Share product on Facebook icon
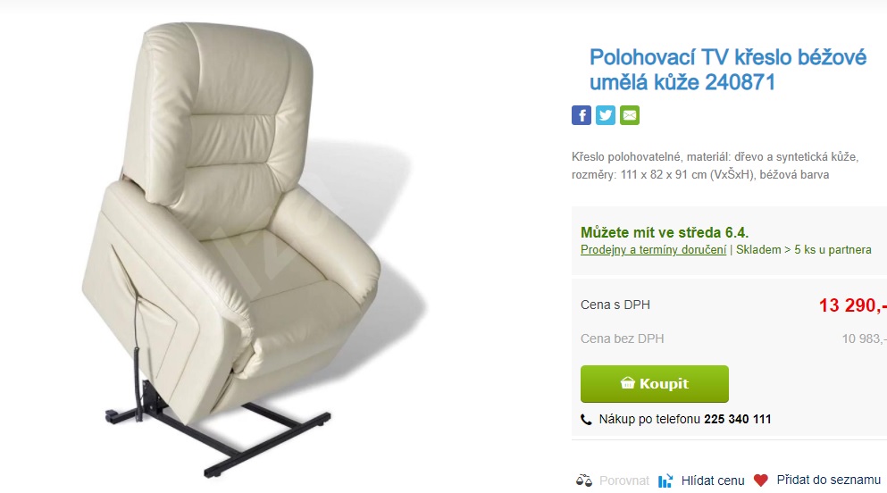 [x=581, y=115]
